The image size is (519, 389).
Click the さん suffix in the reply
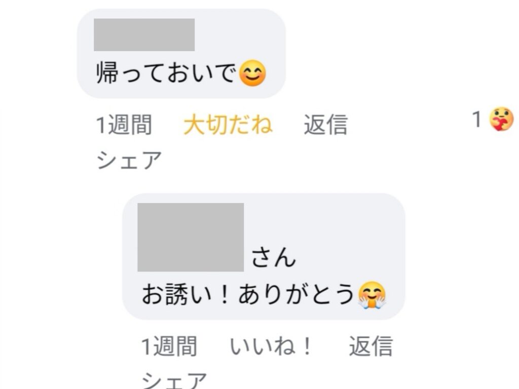click(x=273, y=257)
